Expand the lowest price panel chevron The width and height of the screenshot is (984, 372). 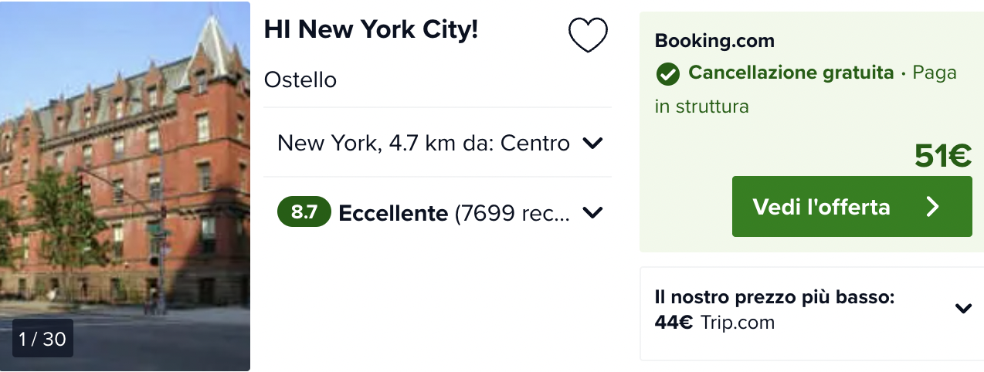(x=963, y=309)
